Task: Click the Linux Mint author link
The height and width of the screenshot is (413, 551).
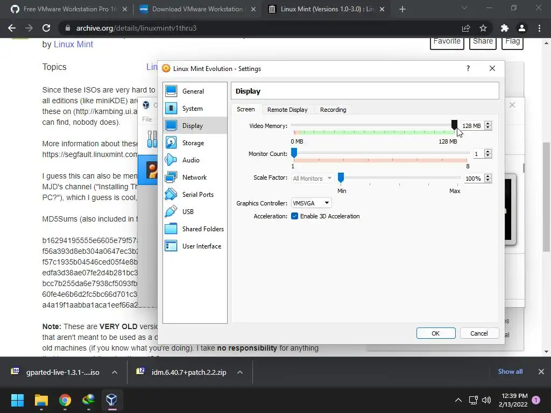Action: [x=73, y=44]
